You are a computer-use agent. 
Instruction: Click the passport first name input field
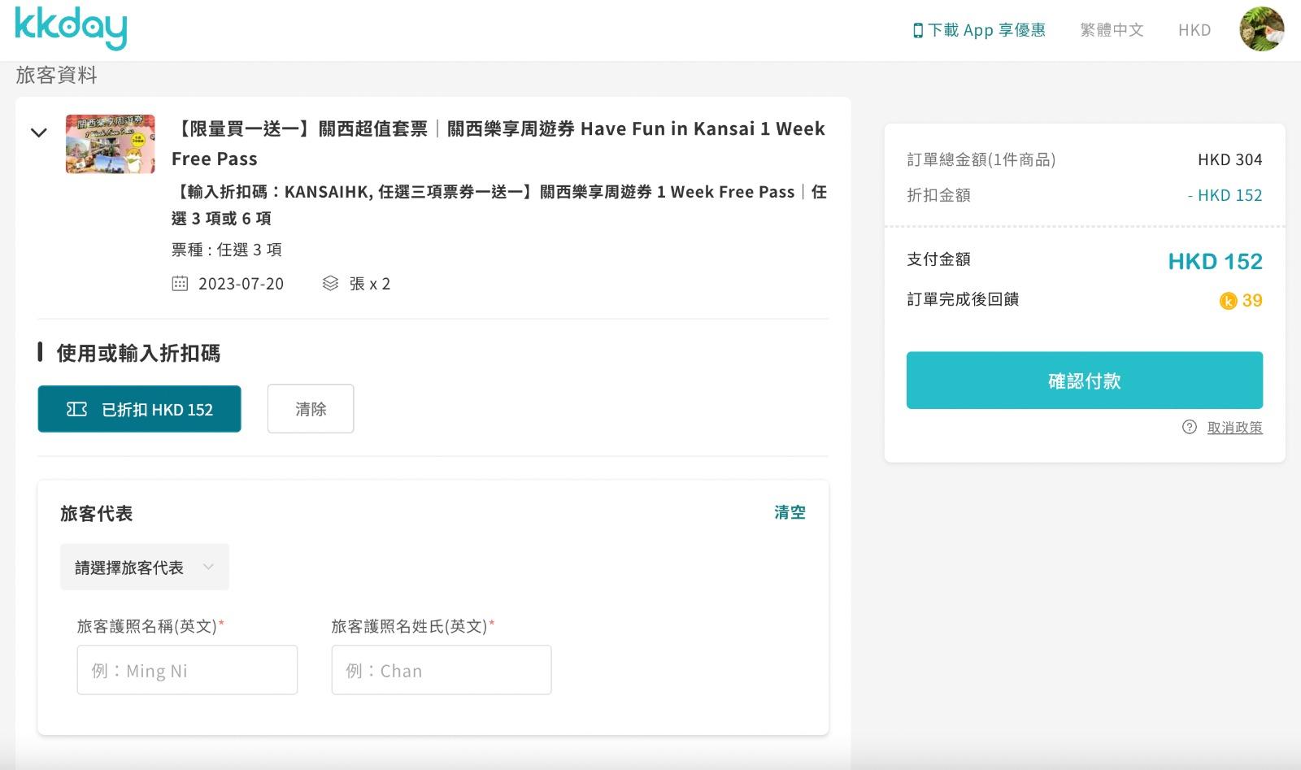click(x=187, y=670)
